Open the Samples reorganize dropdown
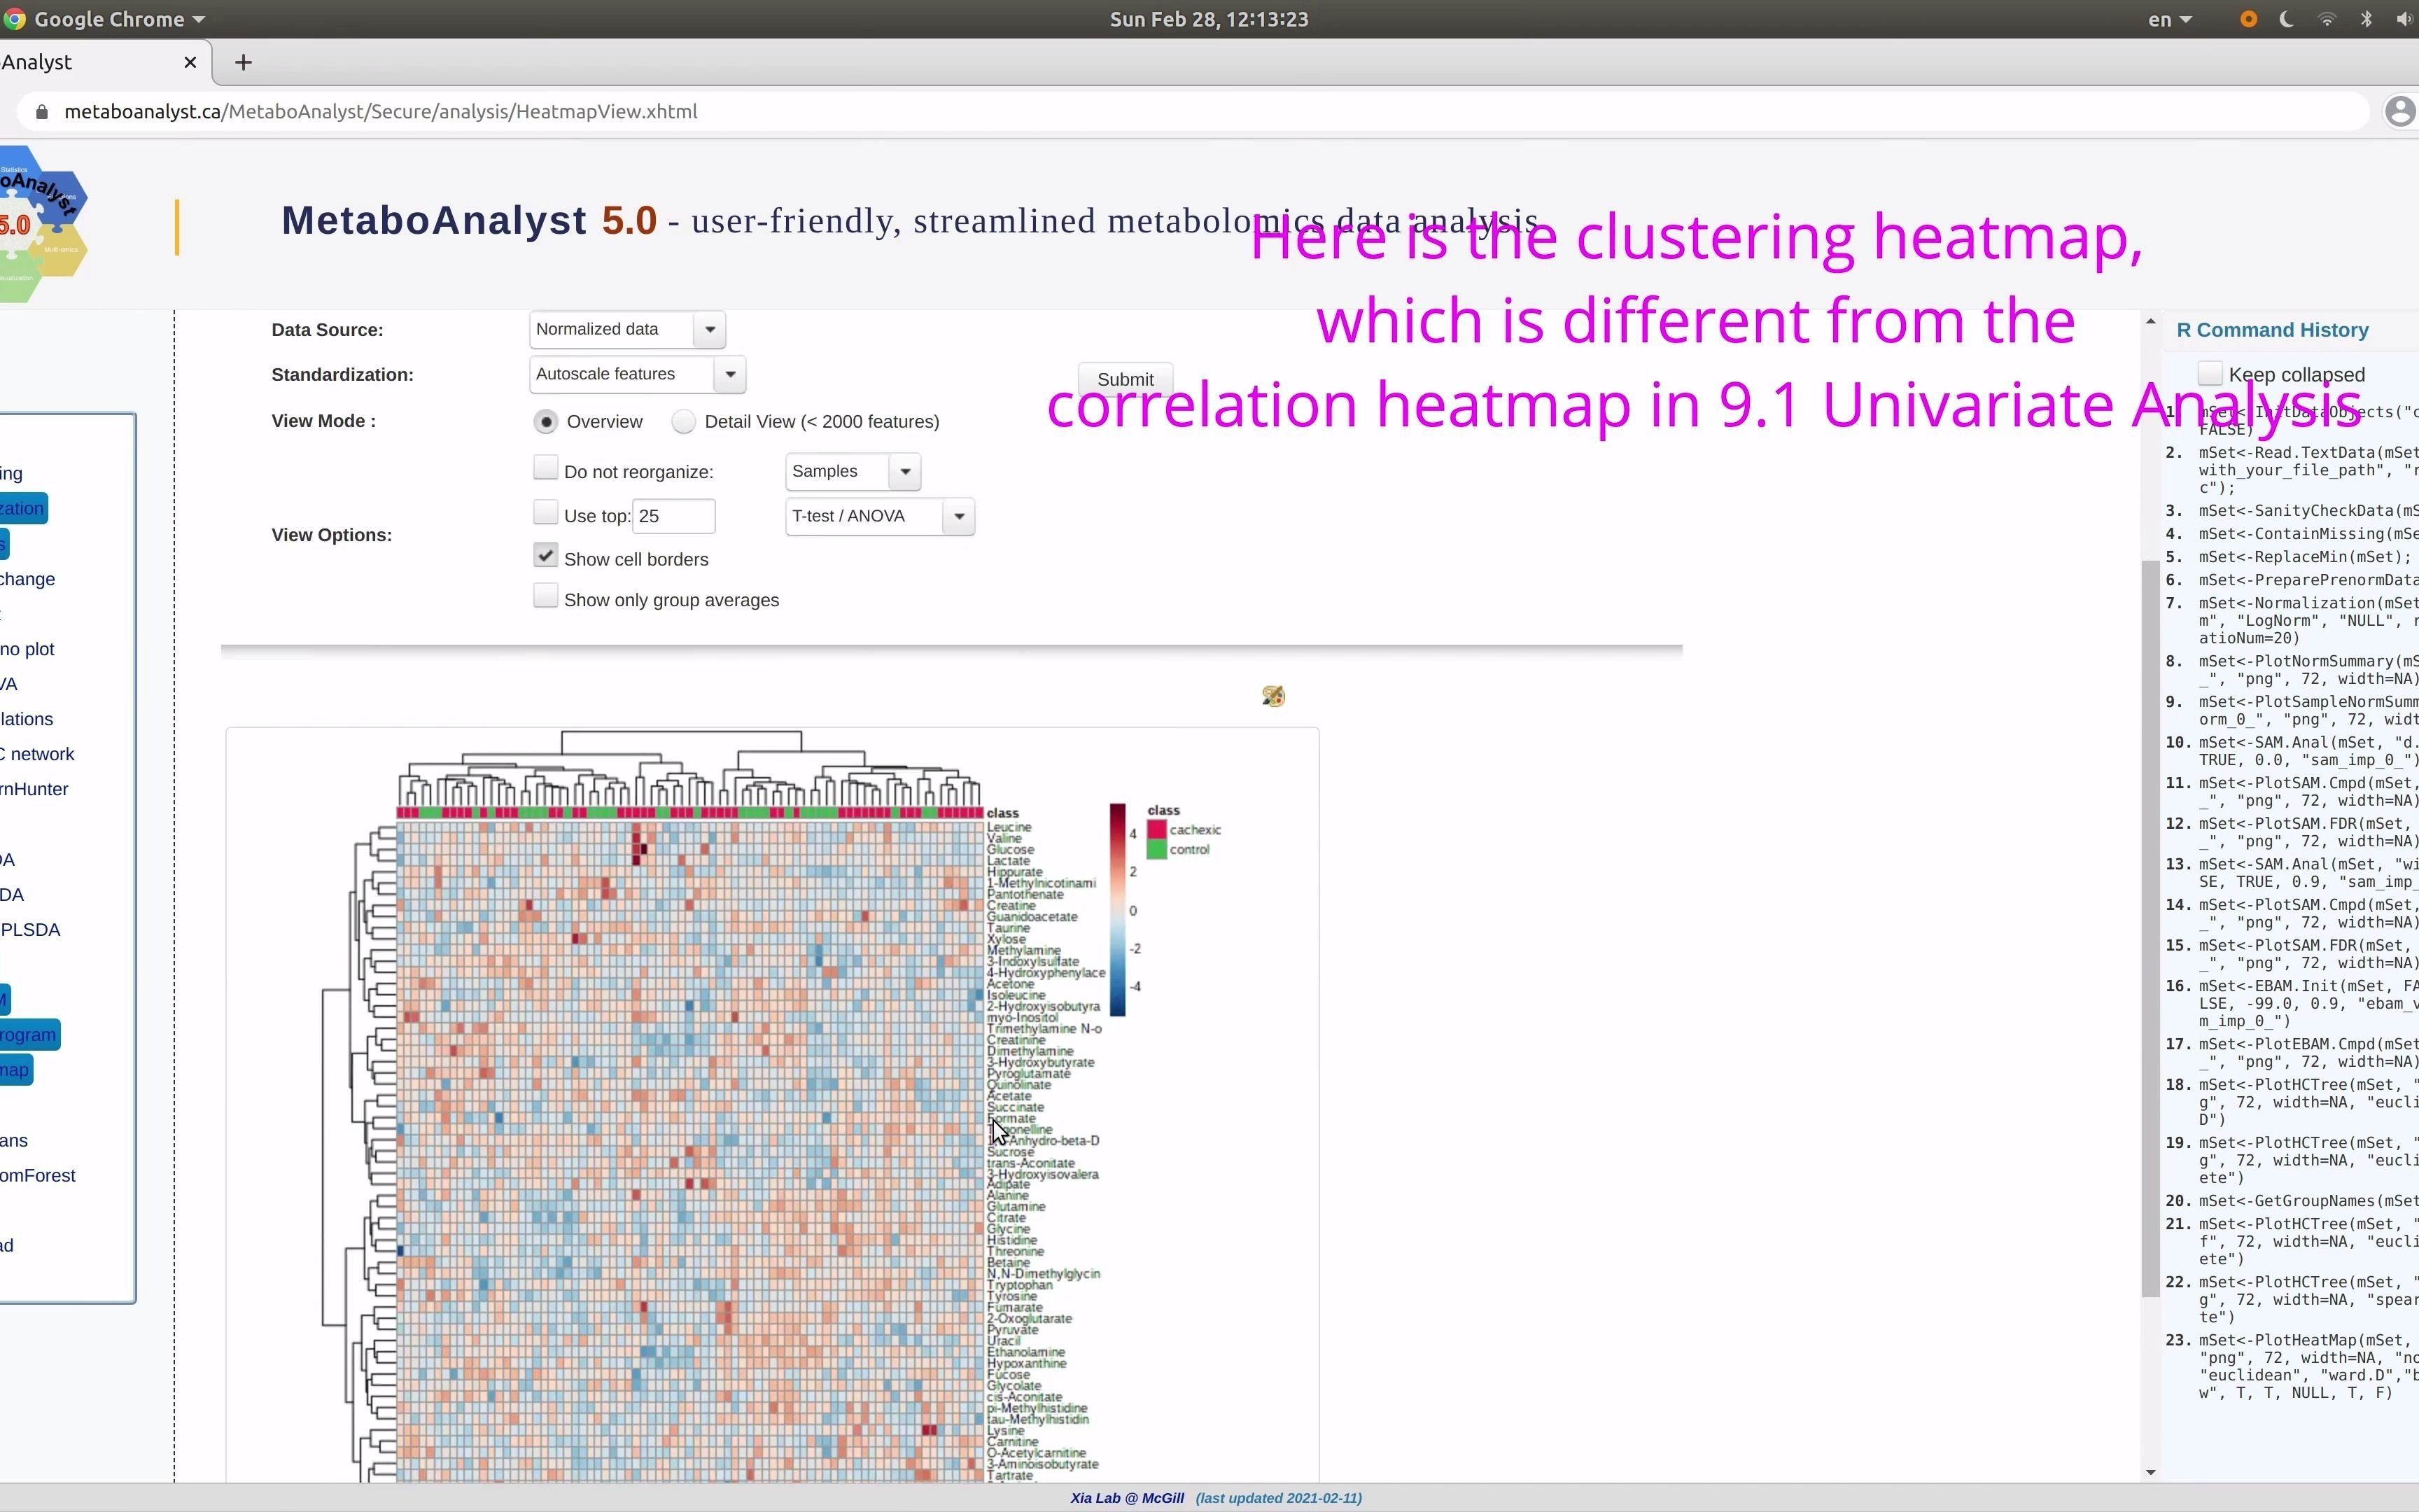The height and width of the screenshot is (1512, 2419). [x=853, y=471]
